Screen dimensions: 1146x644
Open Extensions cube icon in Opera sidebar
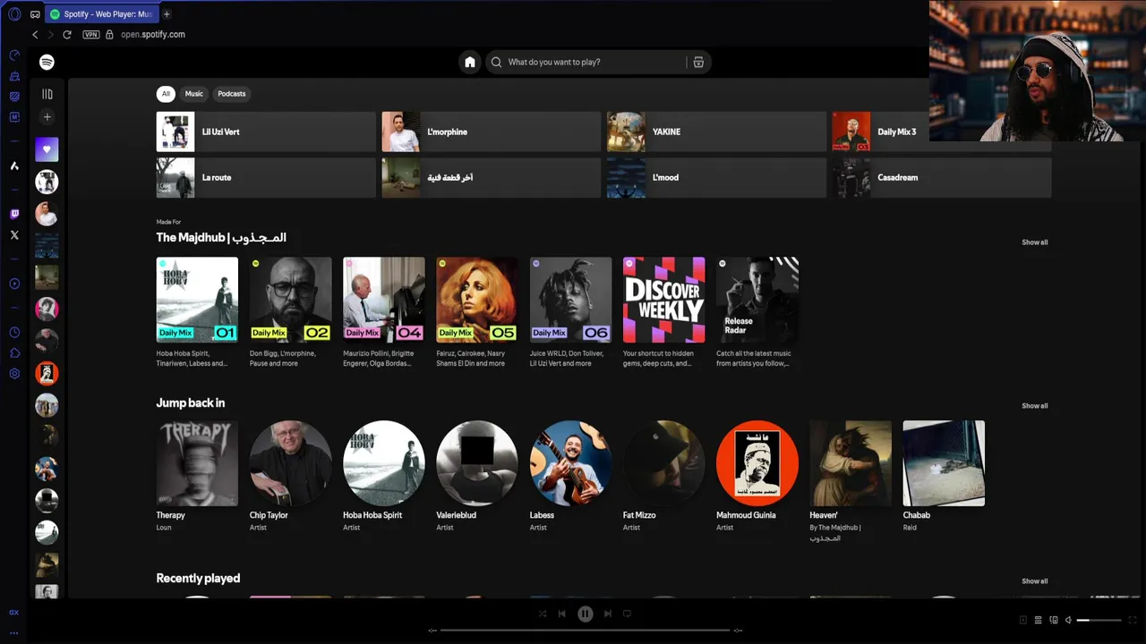coord(14,352)
